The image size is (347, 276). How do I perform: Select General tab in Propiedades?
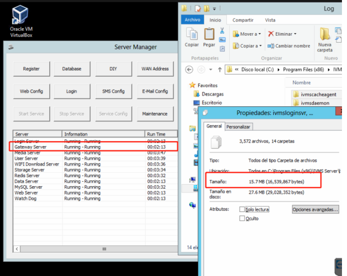[214, 126]
